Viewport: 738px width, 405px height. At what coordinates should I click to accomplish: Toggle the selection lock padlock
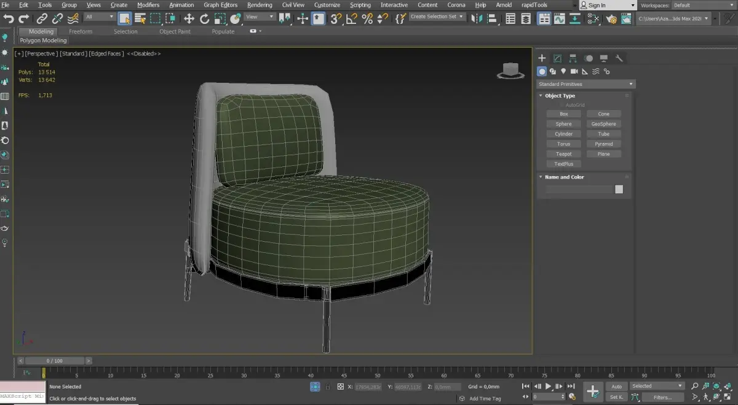point(328,387)
